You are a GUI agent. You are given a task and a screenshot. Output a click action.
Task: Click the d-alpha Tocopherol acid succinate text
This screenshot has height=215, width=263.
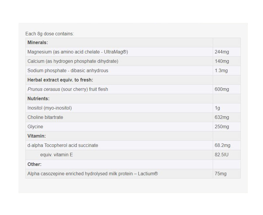click(x=63, y=145)
